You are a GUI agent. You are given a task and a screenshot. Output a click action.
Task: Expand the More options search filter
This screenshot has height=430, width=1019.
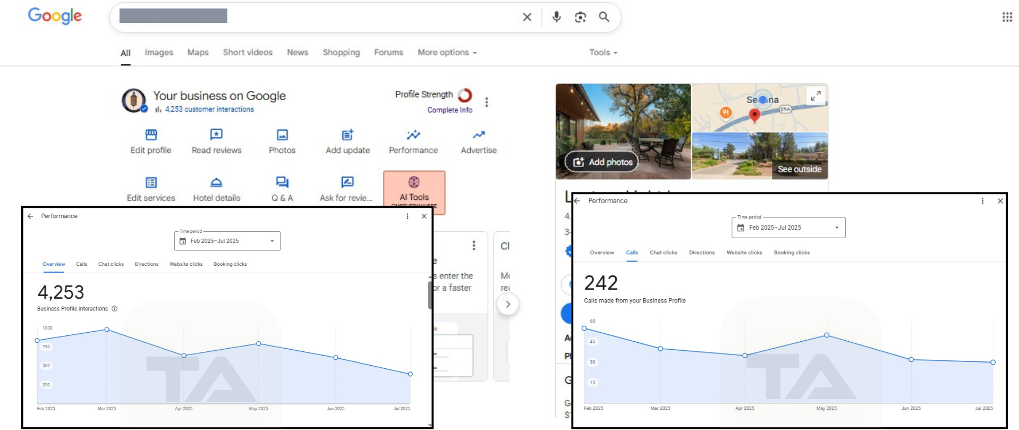(x=447, y=53)
